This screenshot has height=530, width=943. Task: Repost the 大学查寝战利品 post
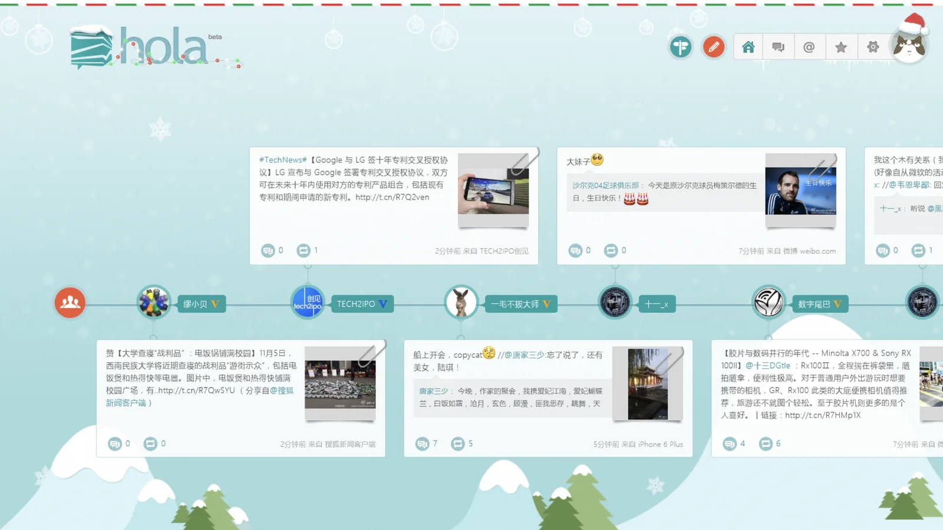(x=151, y=444)
